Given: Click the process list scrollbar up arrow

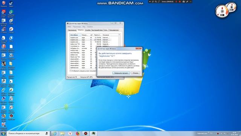Looking at the screenshot, I should point(119,35).
